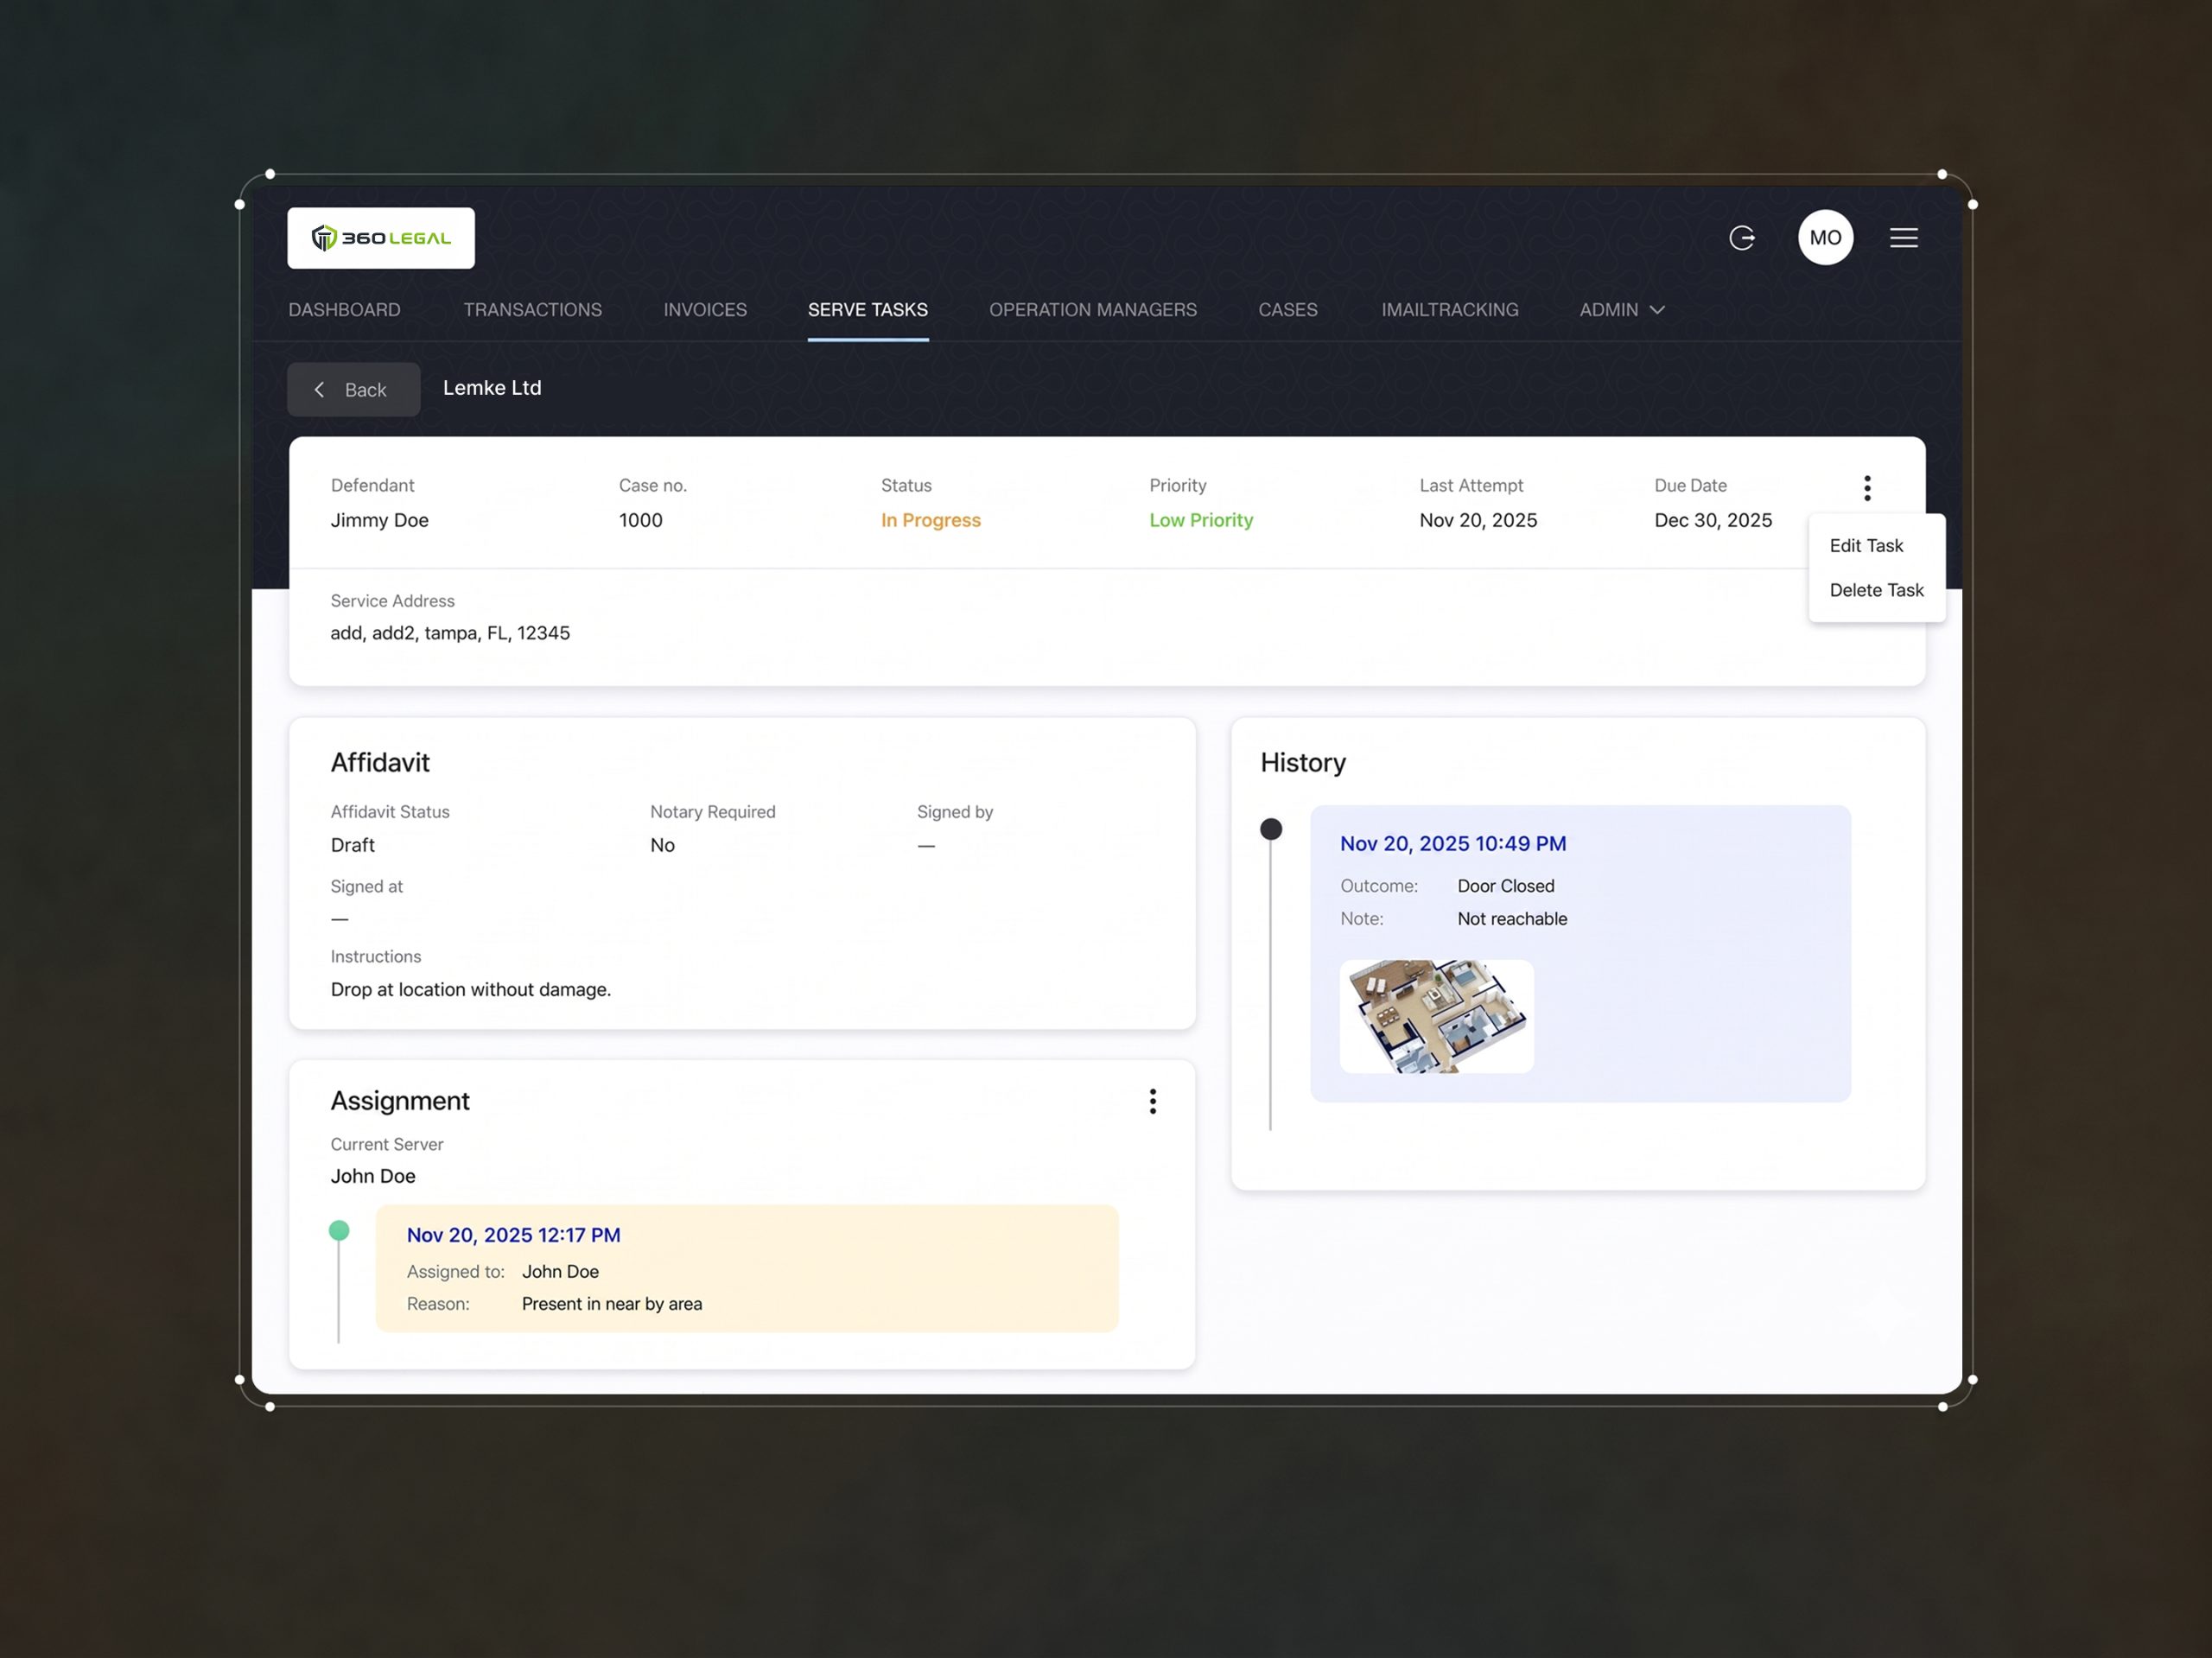Click the Nov 20, 2025 12:17 PM entry
Viewport: 2212px width, 1658px height.
513,1235
